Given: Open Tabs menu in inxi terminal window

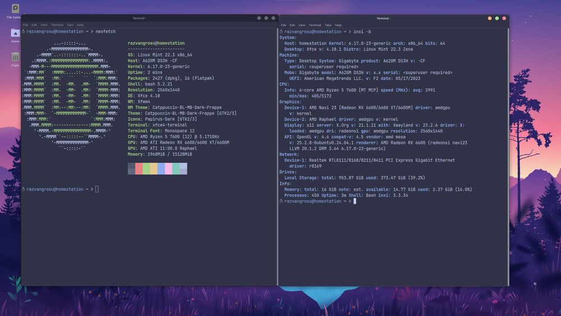Looking at the screenshot, I should (328, 25).
